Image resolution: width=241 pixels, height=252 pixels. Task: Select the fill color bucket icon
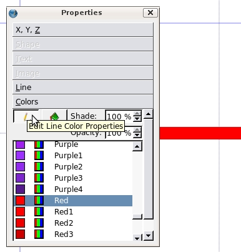pos(54,116)
